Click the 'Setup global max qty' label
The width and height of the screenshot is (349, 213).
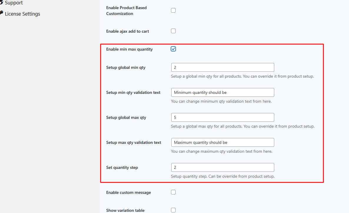pyautogui.click(x=126, y=117)
